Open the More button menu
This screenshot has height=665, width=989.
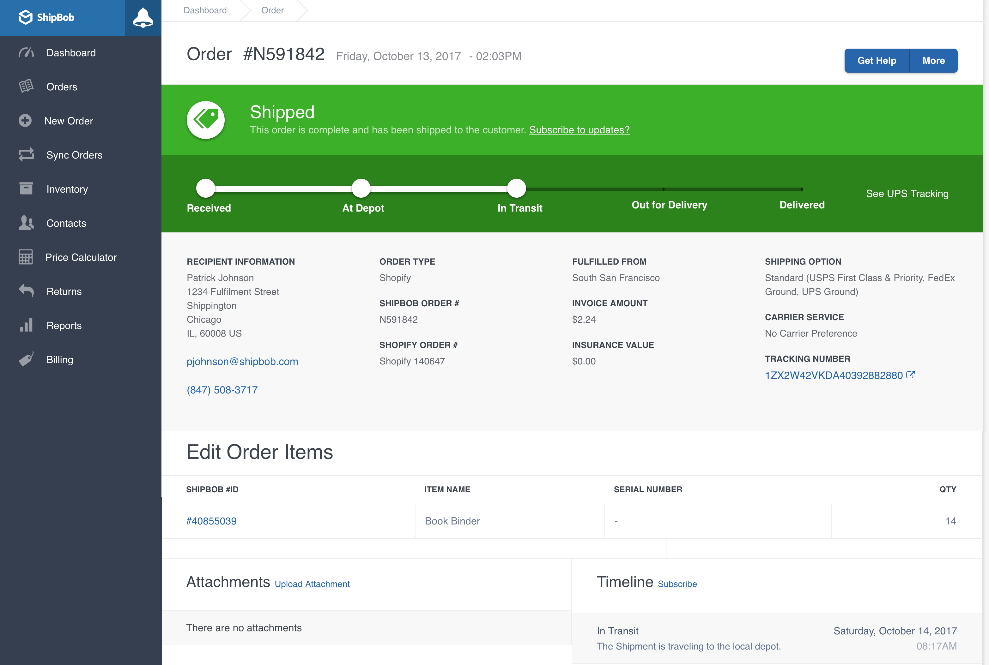coord(933,61)
